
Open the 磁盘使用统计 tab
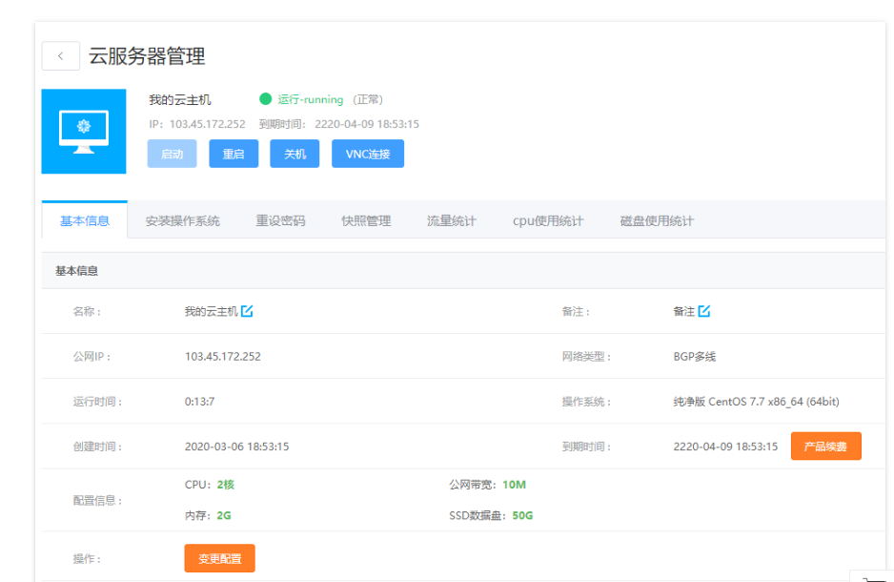pos(657,221)
